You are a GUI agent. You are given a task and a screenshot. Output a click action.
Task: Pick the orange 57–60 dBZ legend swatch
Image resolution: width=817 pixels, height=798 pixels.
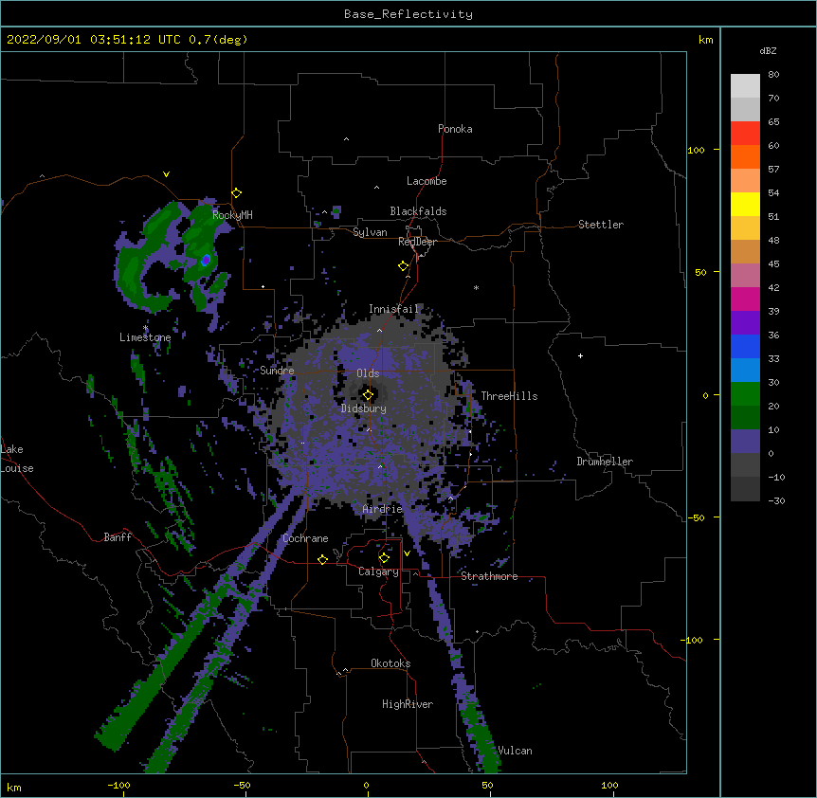coord(745,156)
